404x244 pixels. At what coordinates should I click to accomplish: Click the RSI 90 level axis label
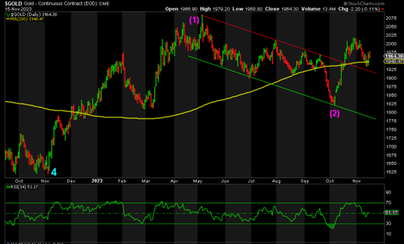388,192
